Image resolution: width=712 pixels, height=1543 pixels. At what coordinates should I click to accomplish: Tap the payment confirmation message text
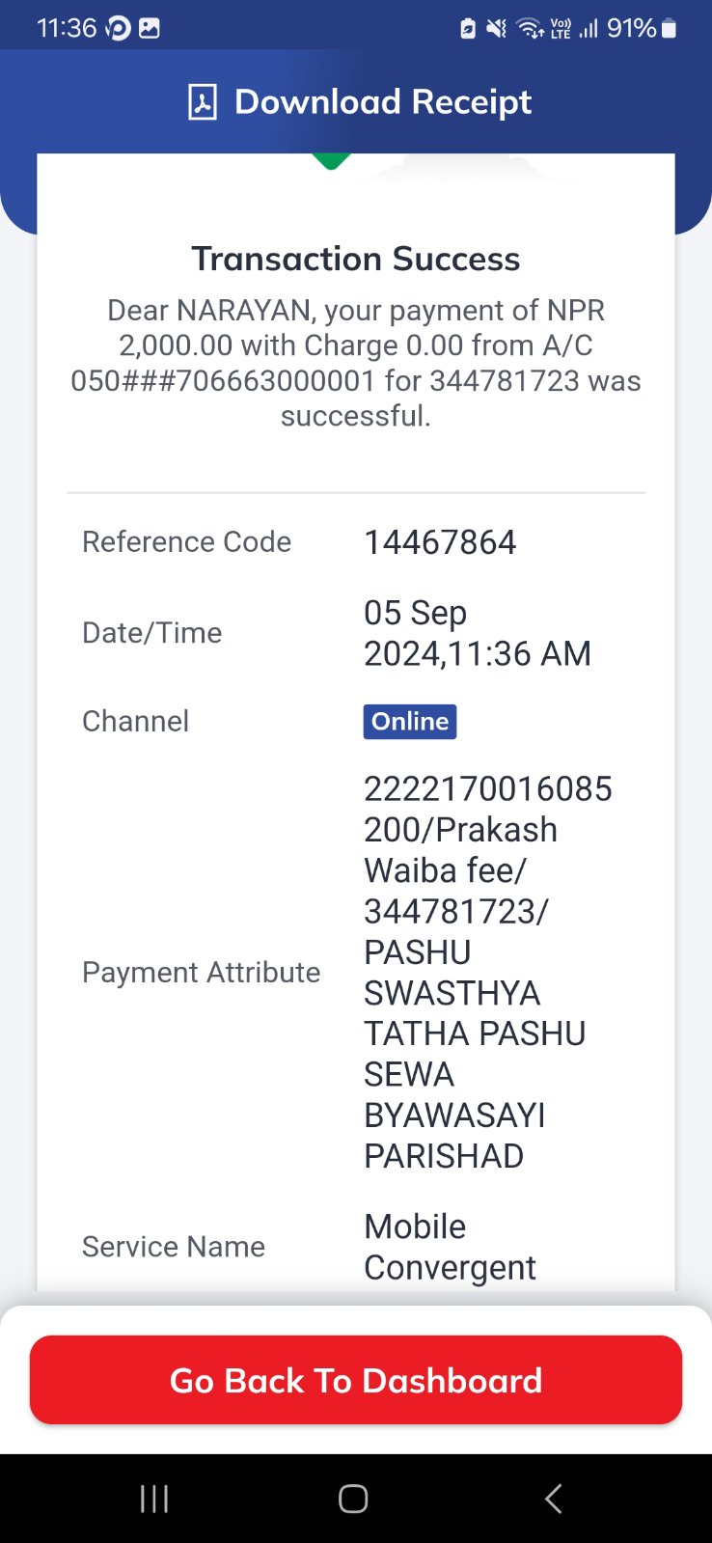pos(355,363)
